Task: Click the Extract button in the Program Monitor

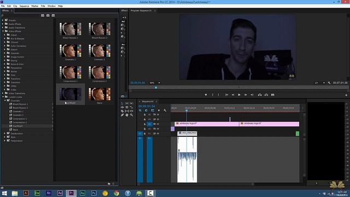Action: pyautogui.click(x=266, y=95)
